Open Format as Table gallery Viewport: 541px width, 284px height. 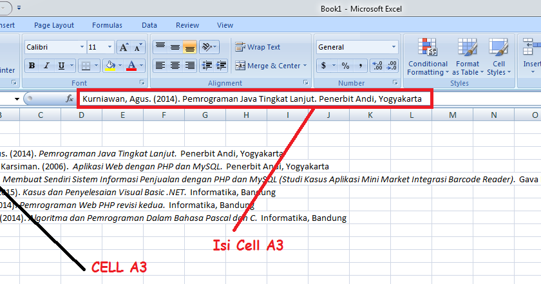[x=468, y=57]
